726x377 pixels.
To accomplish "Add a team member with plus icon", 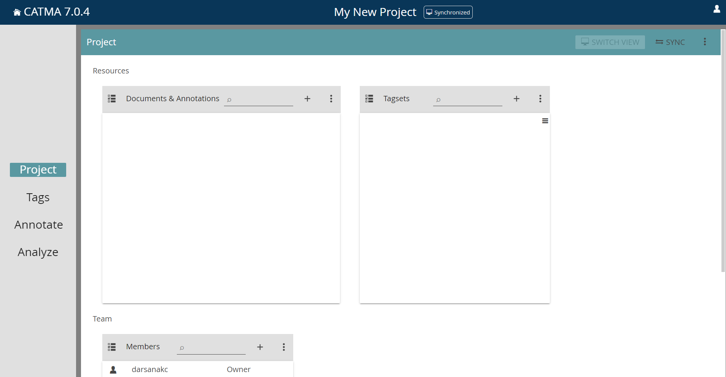I will [x=260, y=347].
